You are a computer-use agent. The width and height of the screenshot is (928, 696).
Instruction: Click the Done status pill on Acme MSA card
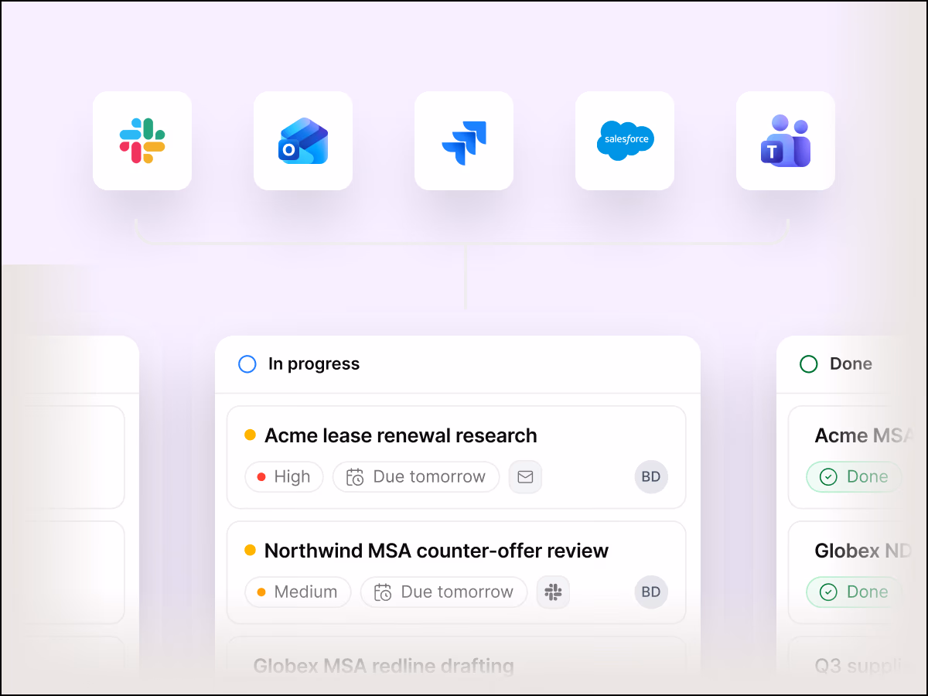[x=855, y=477]
